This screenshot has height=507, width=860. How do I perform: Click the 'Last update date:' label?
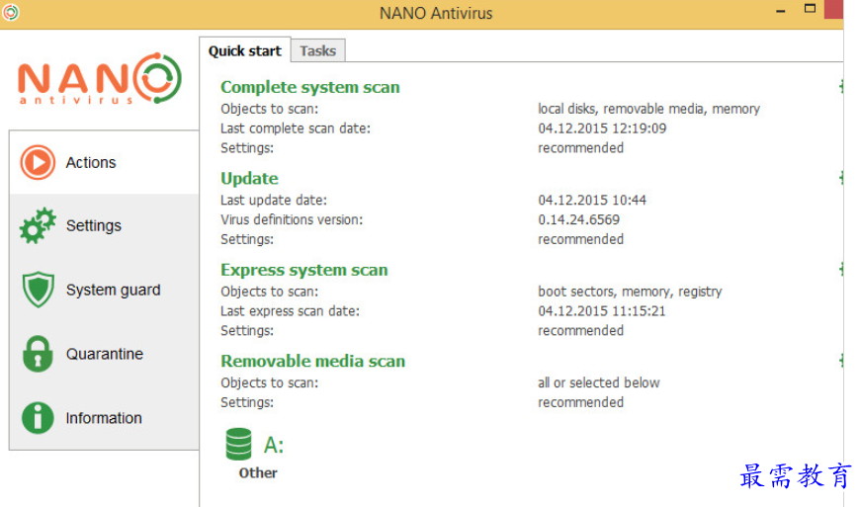coord(274,200)
